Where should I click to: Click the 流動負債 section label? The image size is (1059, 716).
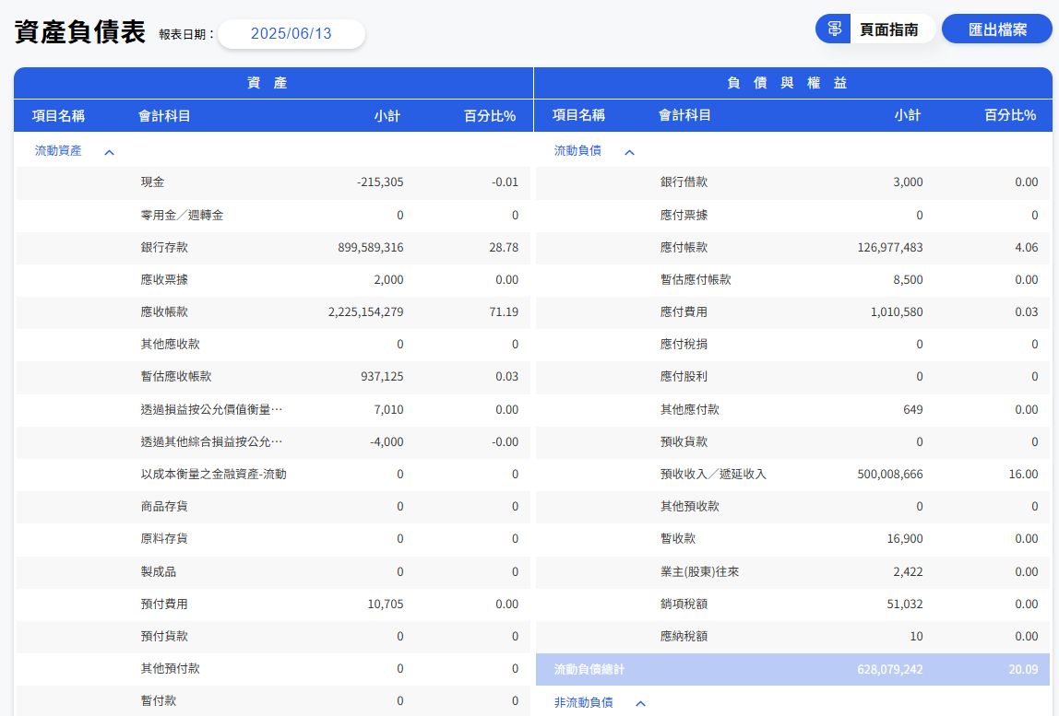point(577,150)
